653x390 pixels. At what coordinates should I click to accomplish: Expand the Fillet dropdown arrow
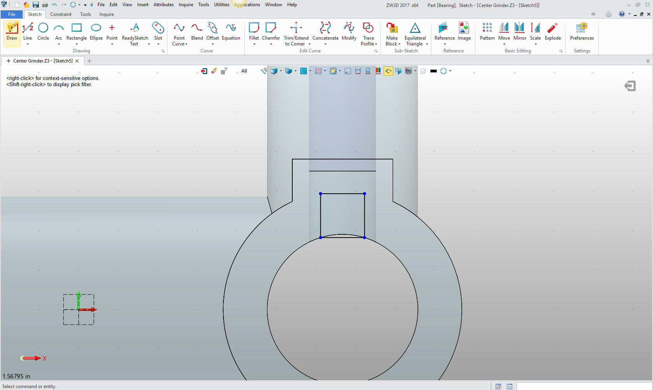pos(254,44)
